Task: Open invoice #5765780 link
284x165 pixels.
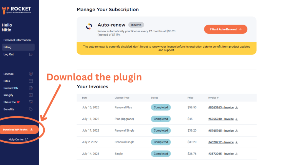Action: click(x=221, y=119)
